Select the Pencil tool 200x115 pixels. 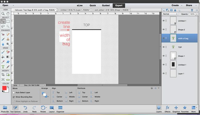(x=8, y=67)
